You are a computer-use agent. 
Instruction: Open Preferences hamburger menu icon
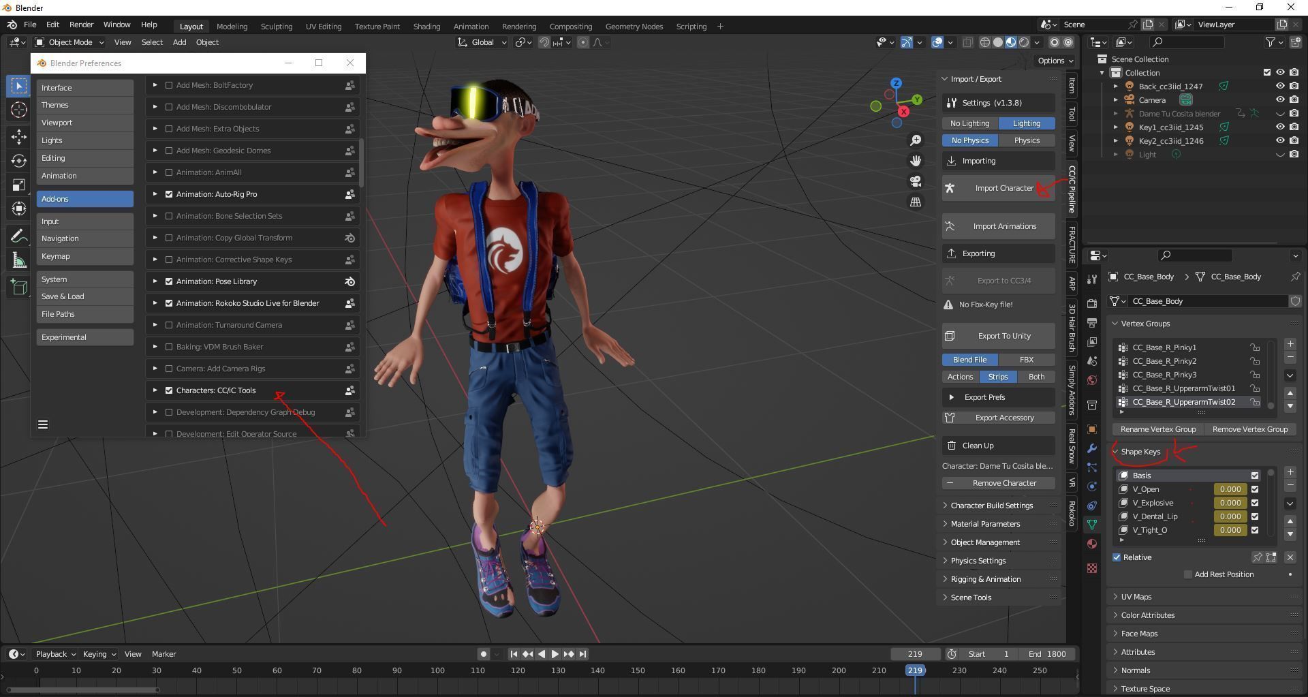click(43, 424)
